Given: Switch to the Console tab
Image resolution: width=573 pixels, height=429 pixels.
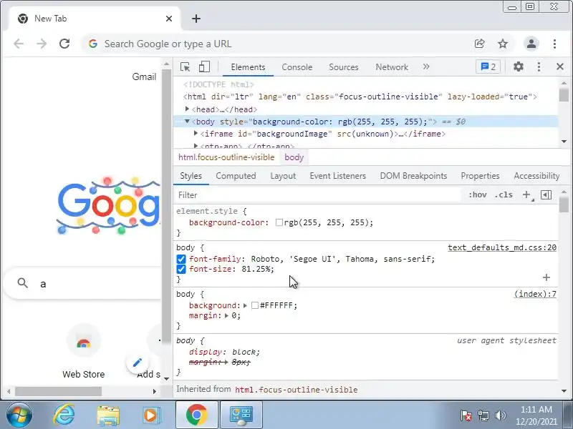Looking at the screenshot, I should point(297,67).
